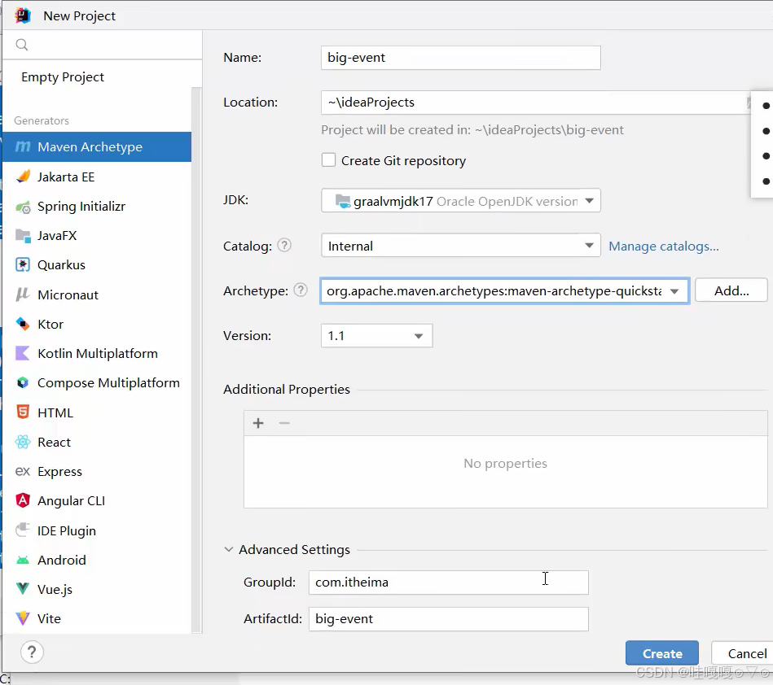Screen dimensions: 773x685
Task: Click the Kotlin Multiplatform icon
Action: tap(23, 353)
